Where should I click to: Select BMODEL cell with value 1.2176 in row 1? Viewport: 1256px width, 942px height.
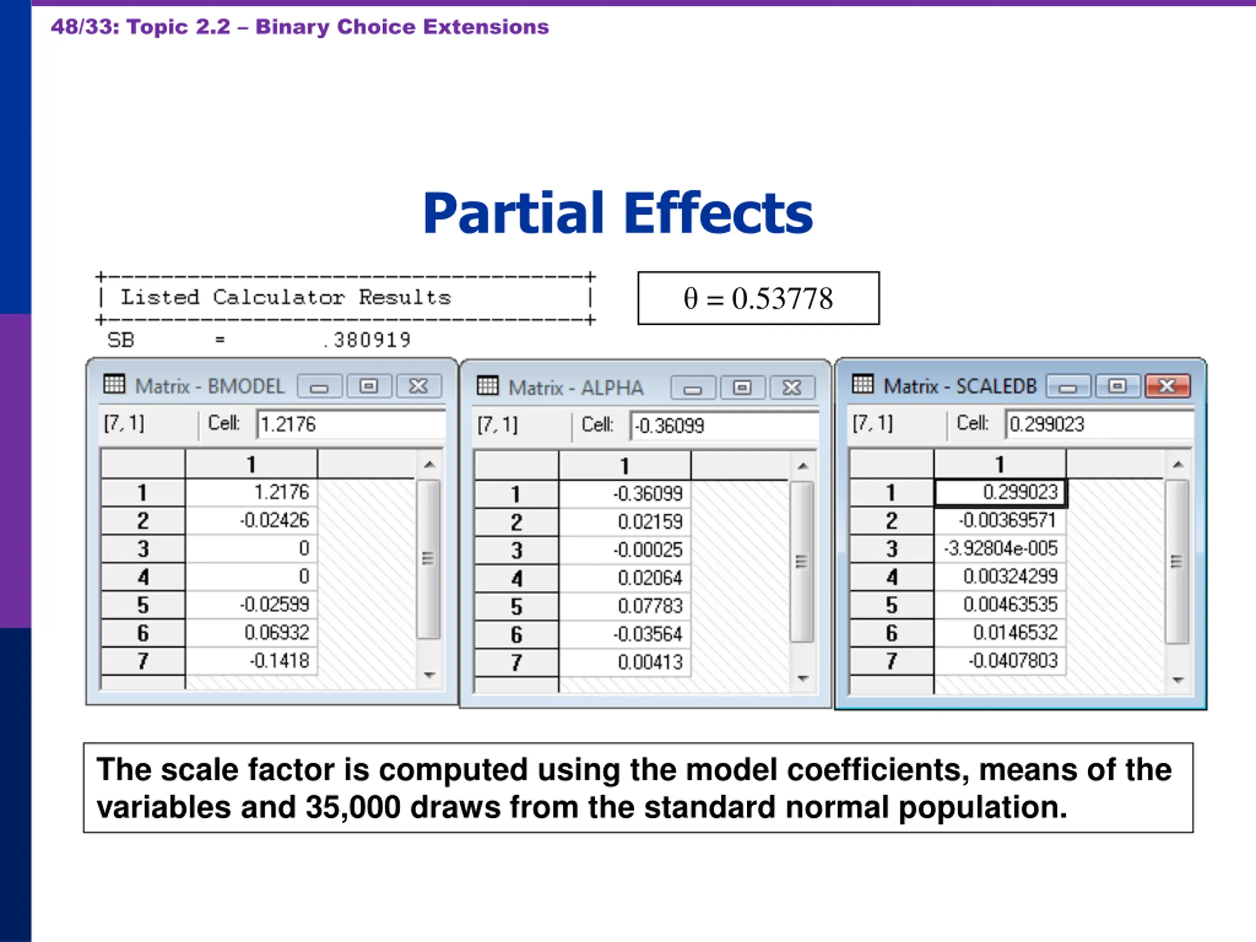(251, 492)
